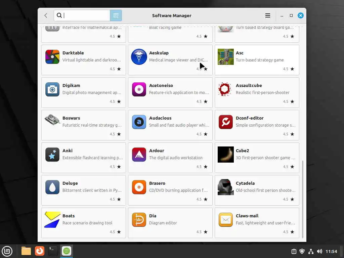
Task: Select the 'Diagram editor' description text
Action: tap(163, 223)
